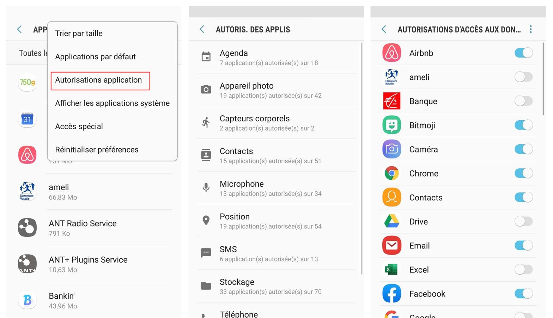The height and width of the screenshot is (318, 553).
Task: Switch off the Contacts toggle
Action: coord(524,197)
